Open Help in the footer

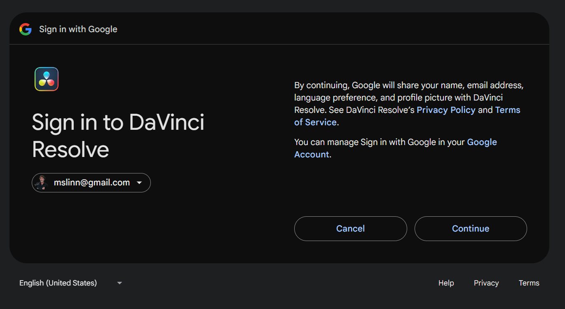click(446, 283)
